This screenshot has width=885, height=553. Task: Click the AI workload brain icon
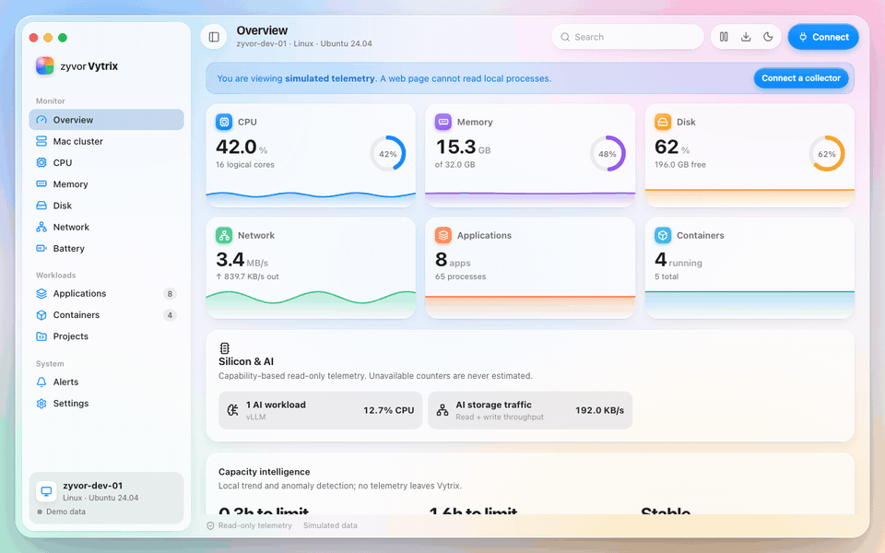(x=232, y=410)
